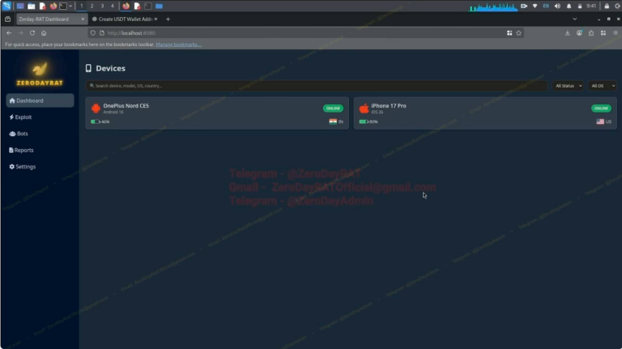Expand the terminal launcher dropdown arrow

point(70,6)
